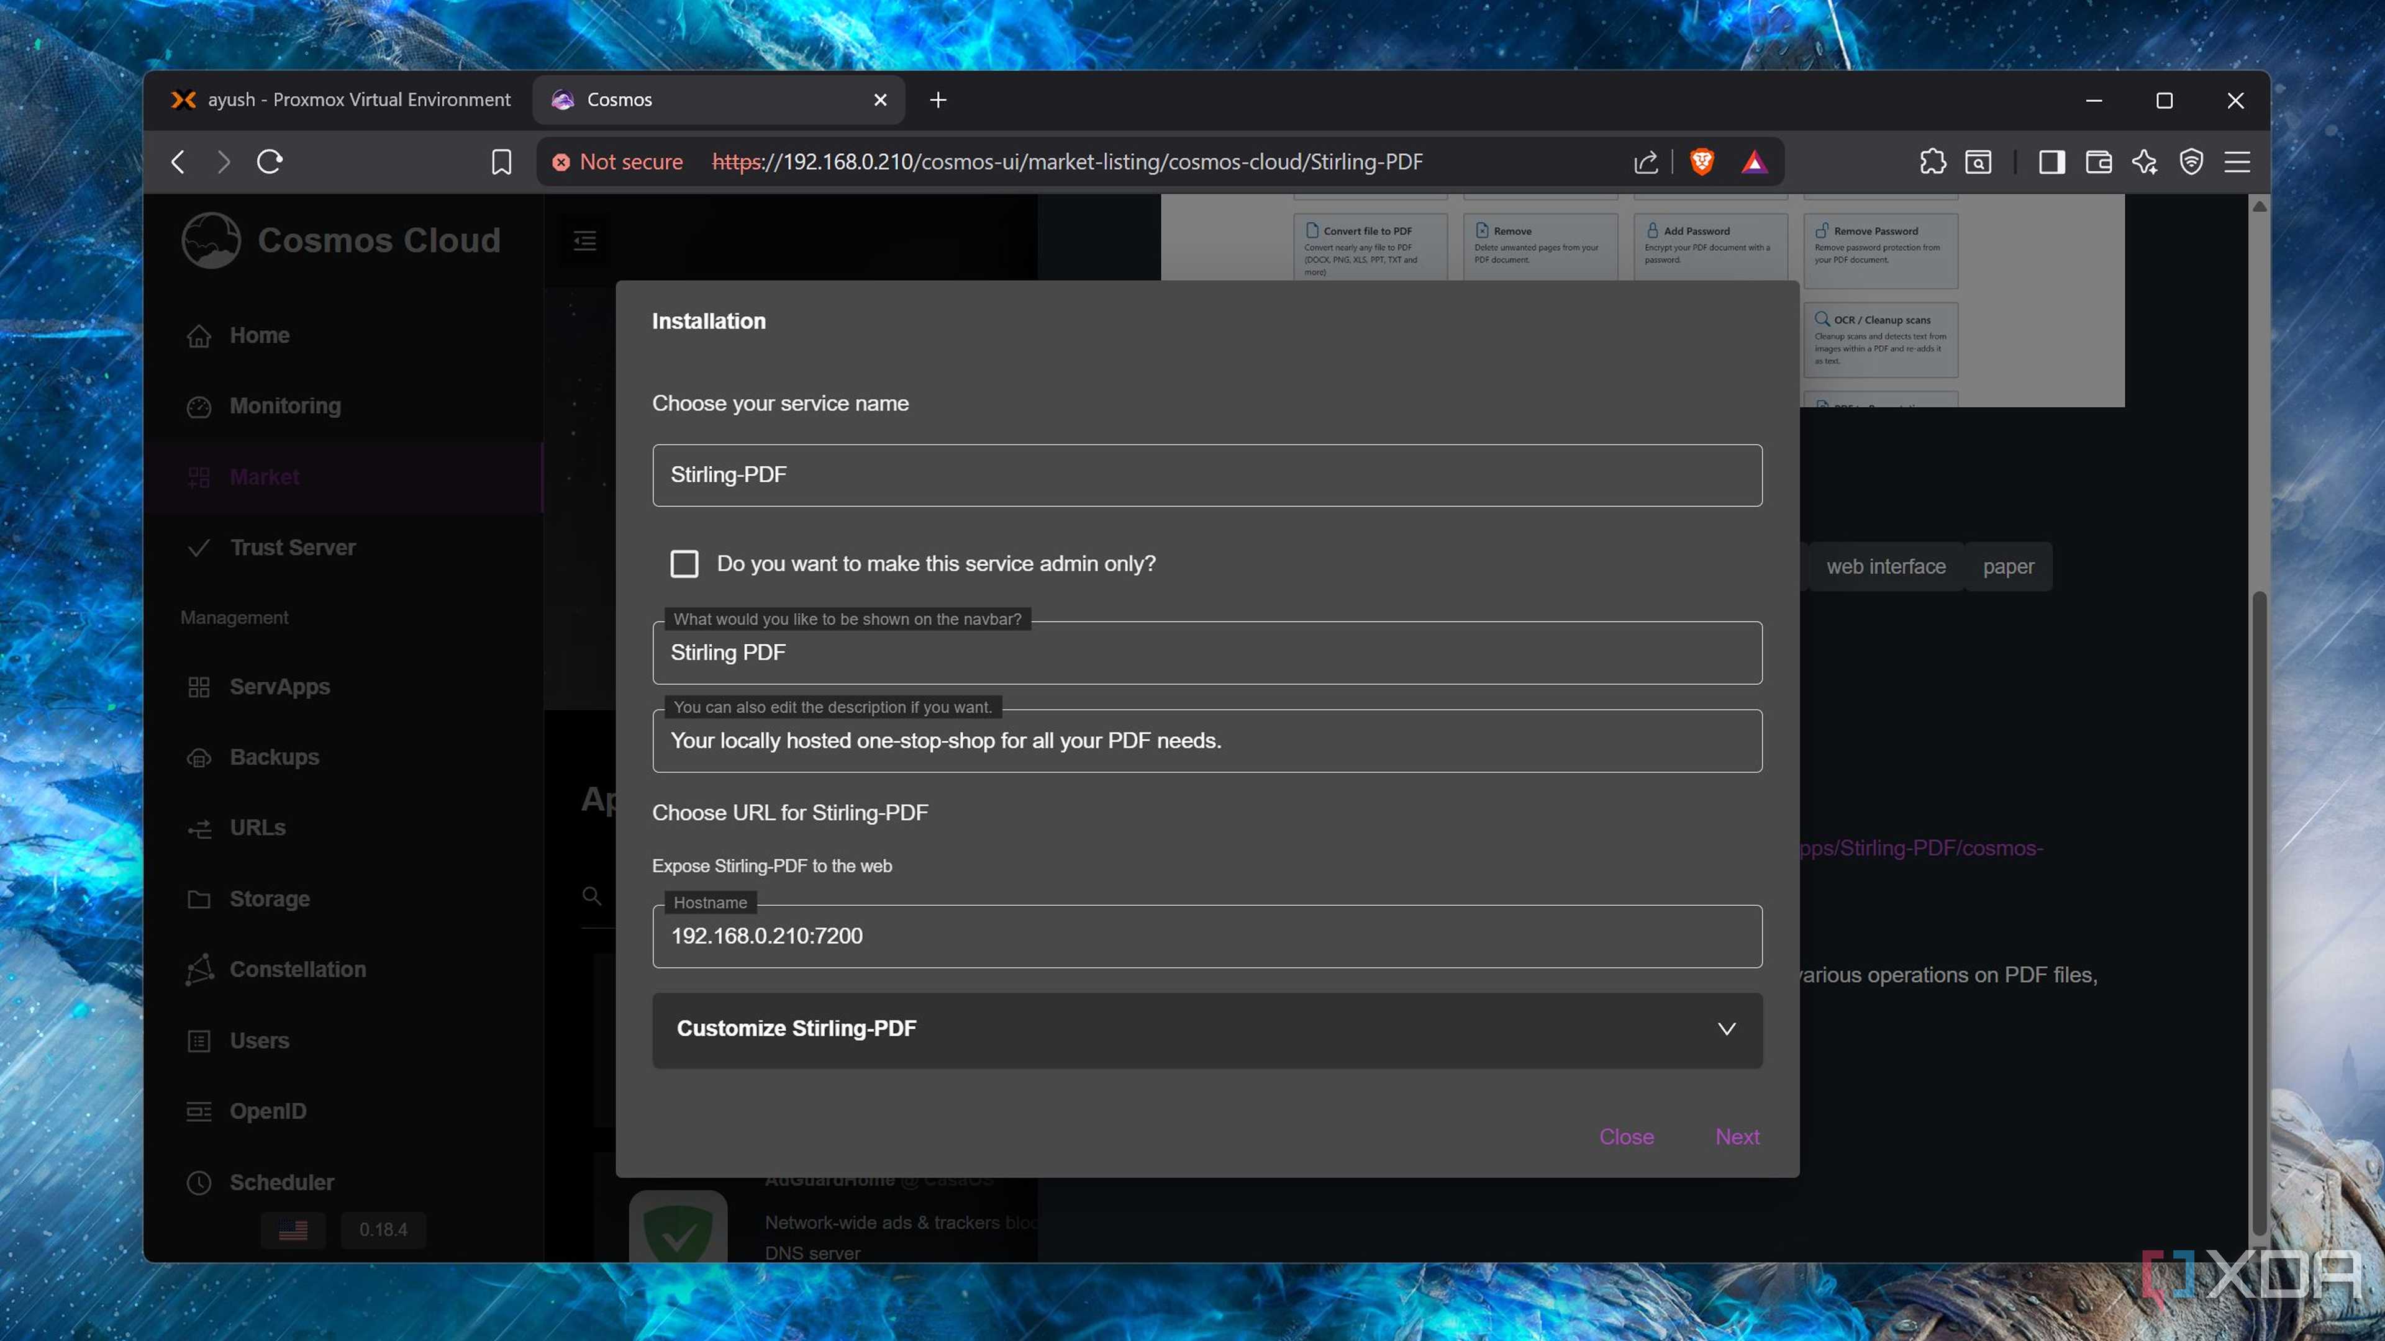
Task: Bookmark this page with the bookmark icon
Action: (x=501, y=162)
